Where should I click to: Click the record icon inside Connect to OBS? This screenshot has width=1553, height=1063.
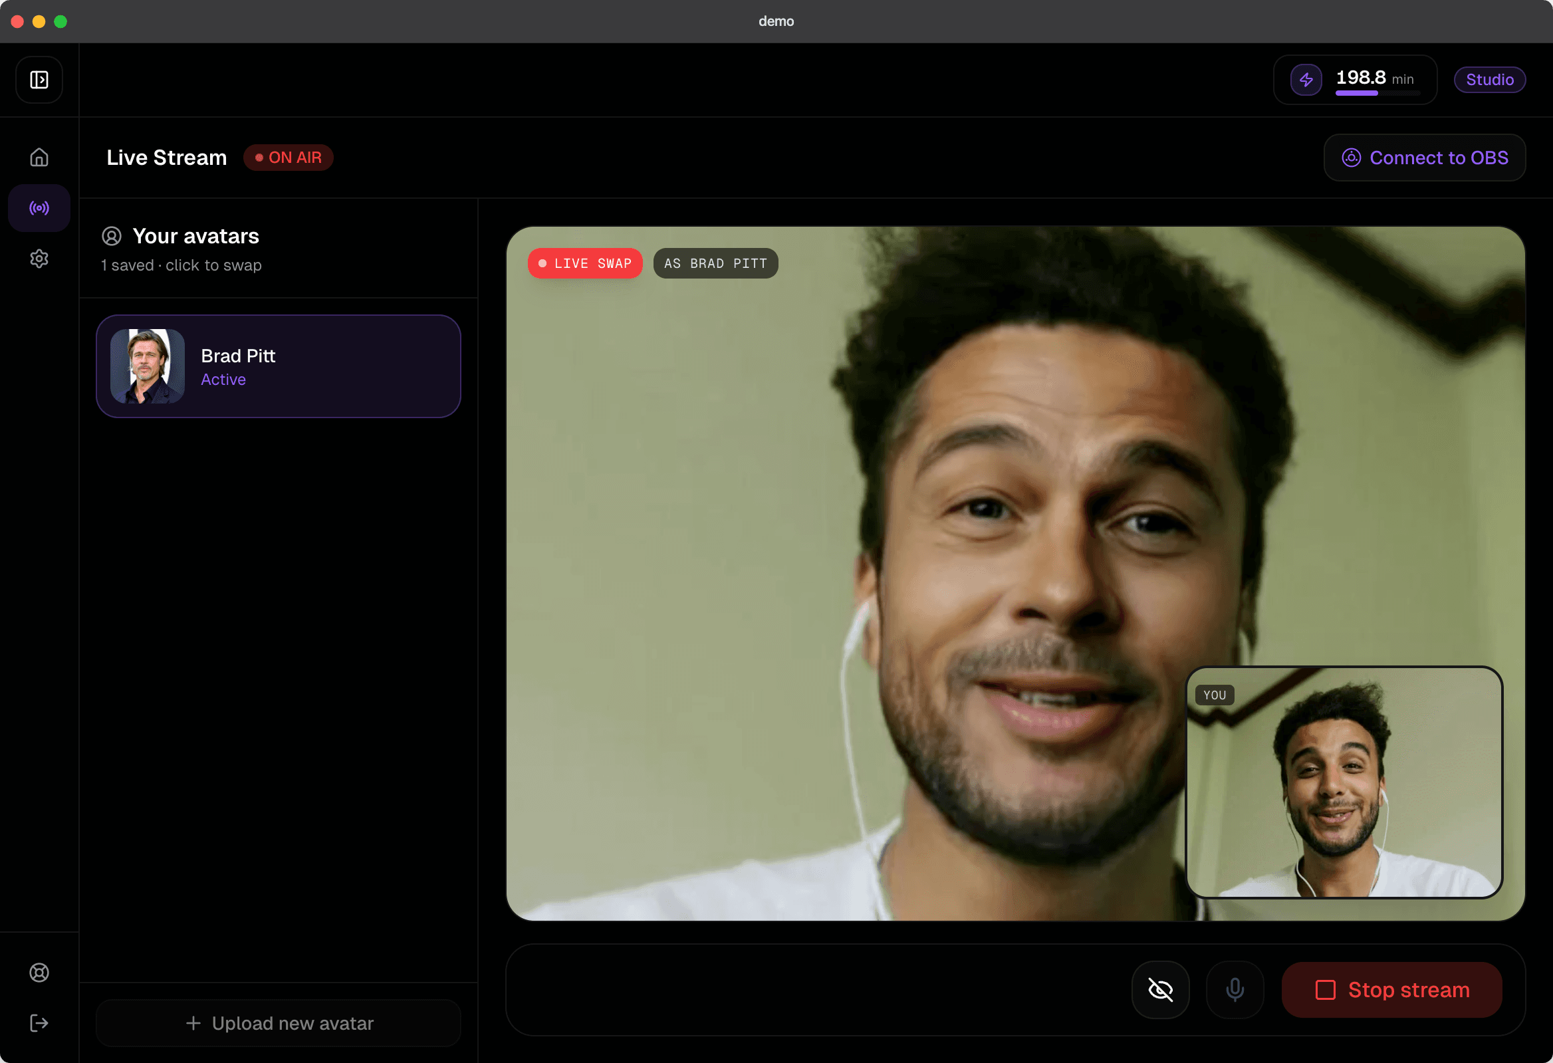click(1351, 158)
